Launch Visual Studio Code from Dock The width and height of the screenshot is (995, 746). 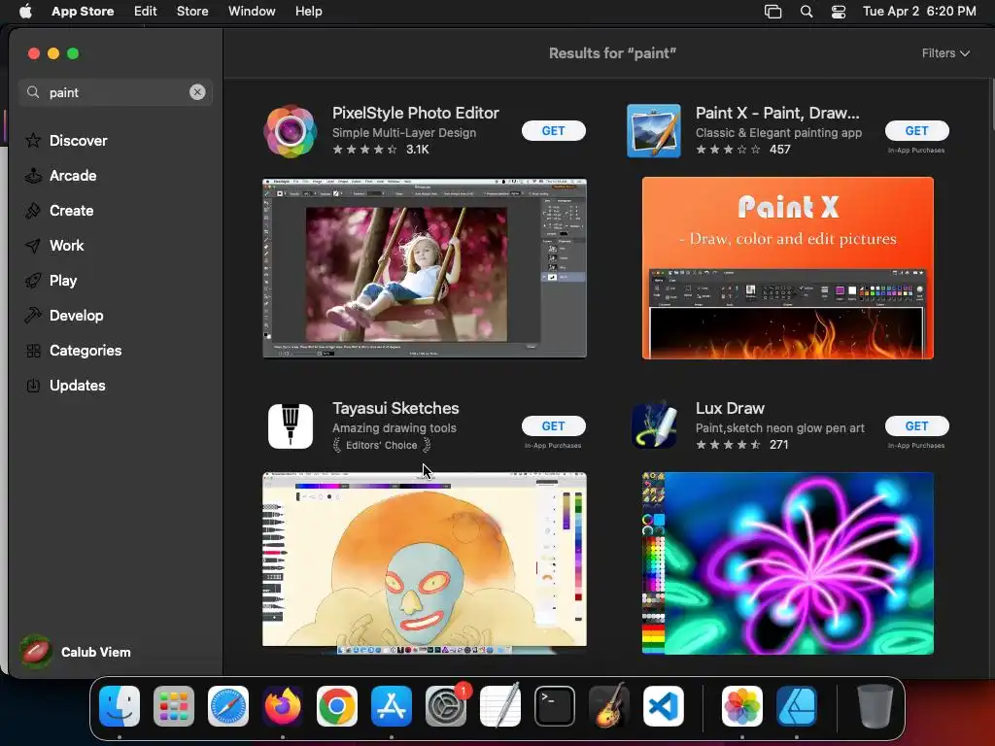[664, 706]
